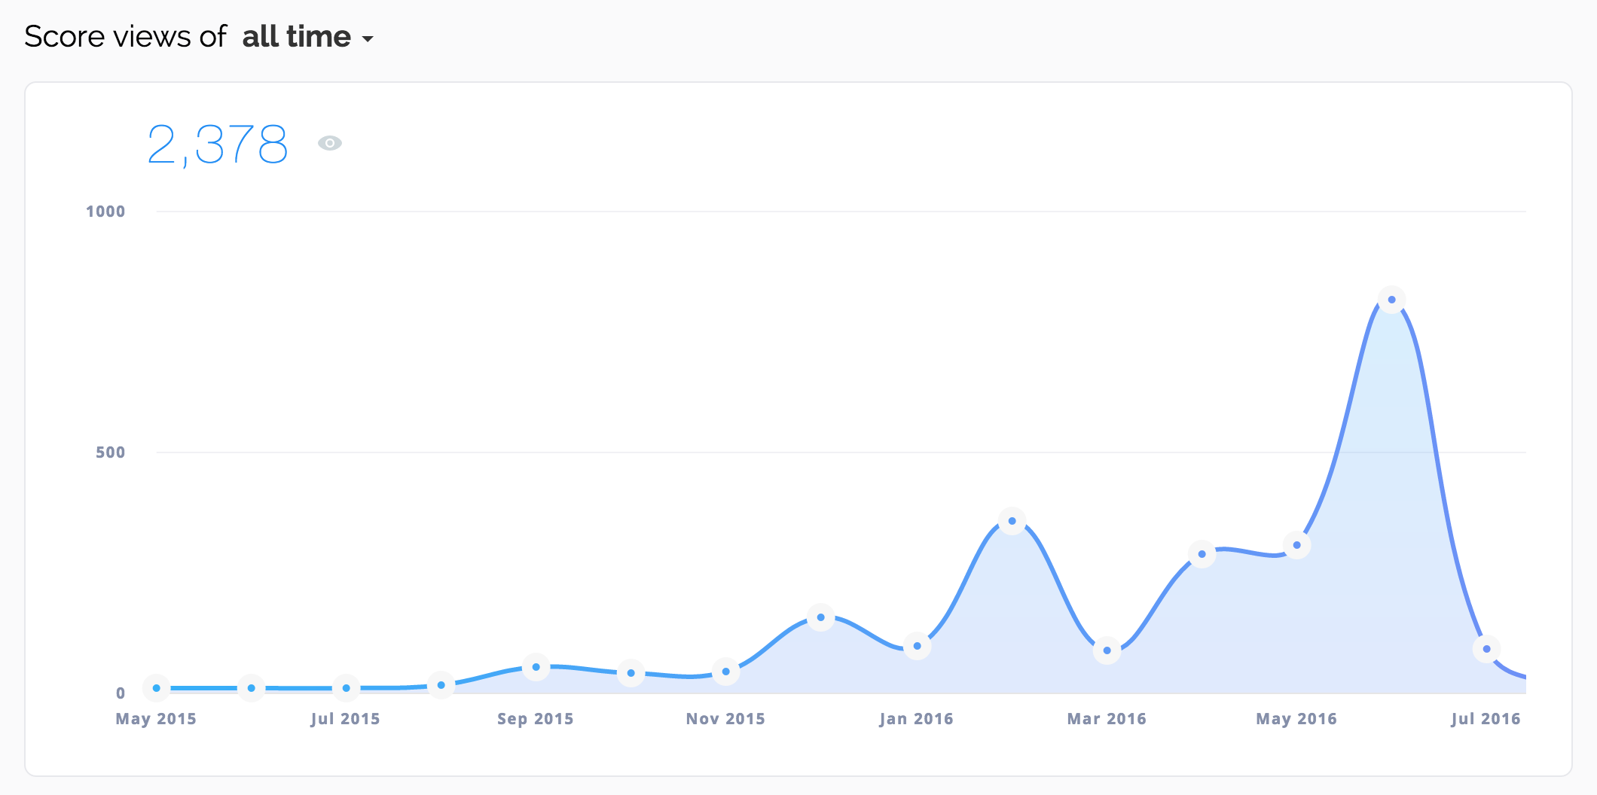The image size is (1597, 795).
Task: Click the eye views icon beside 2,378
Action: pyautogui.click(x=330, y=143)
